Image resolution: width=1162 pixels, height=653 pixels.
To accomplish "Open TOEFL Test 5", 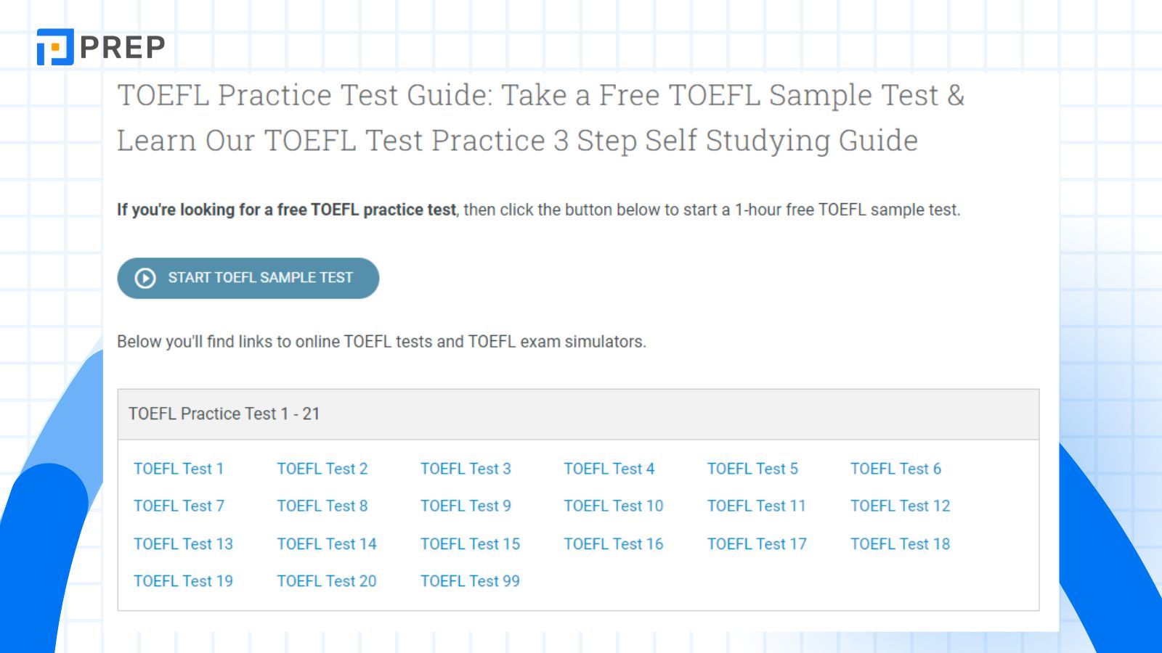I will [x=752, y=469].
